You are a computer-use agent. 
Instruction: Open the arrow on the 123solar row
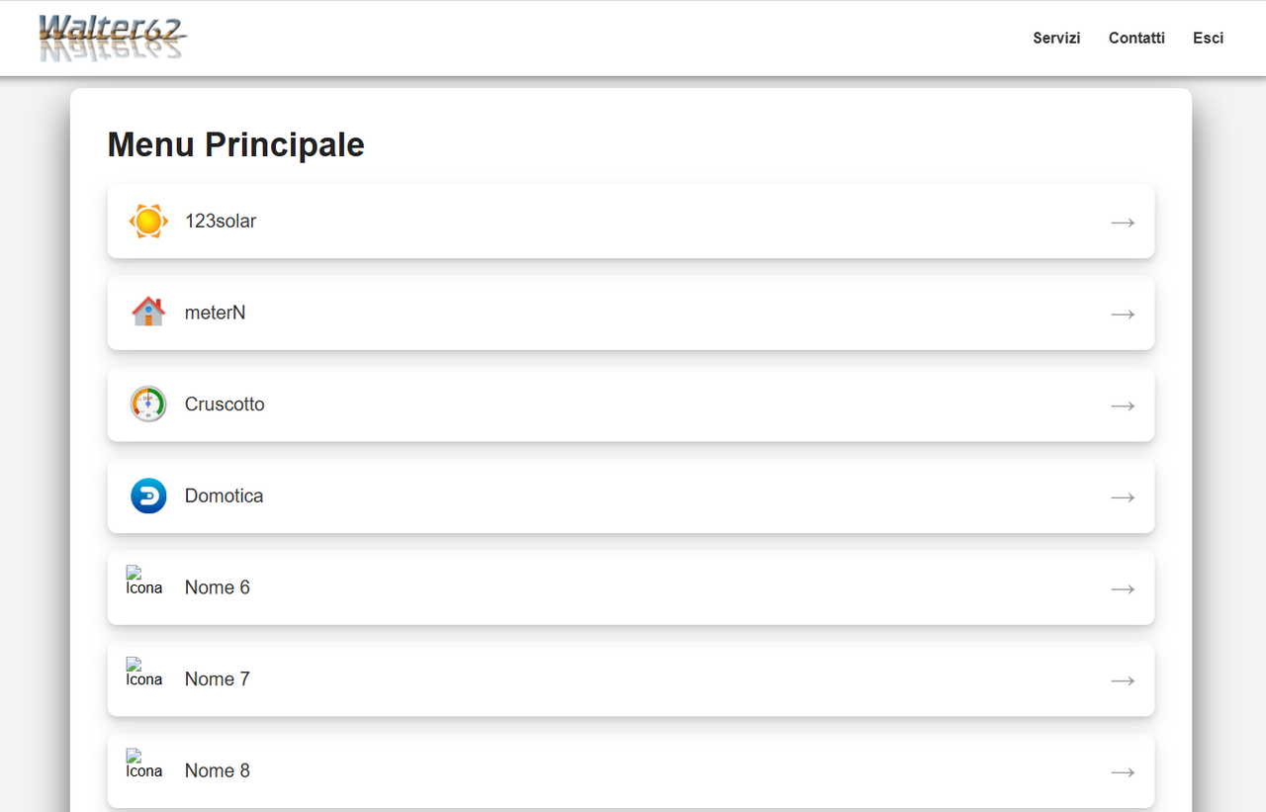coord(1123,223)
